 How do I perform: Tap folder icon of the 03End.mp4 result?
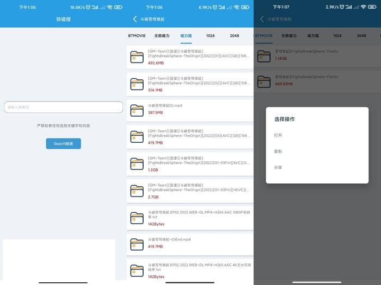tap(137, 244)
